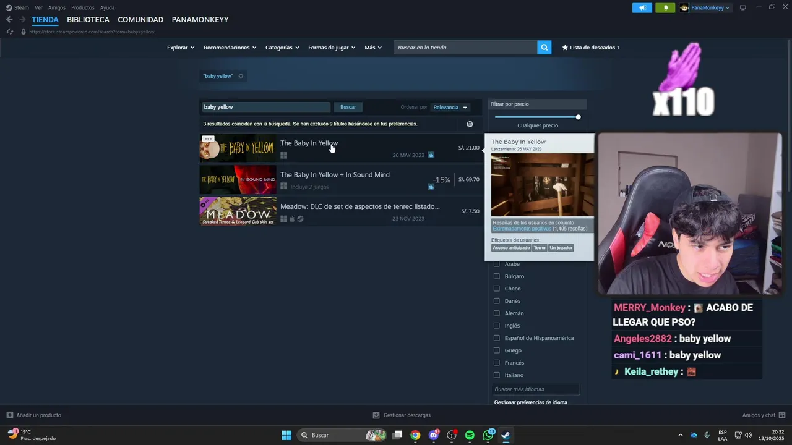The image size is (792, 445).
Task: Click the Steam taskbar icon
Action: [x=506, y=435]
